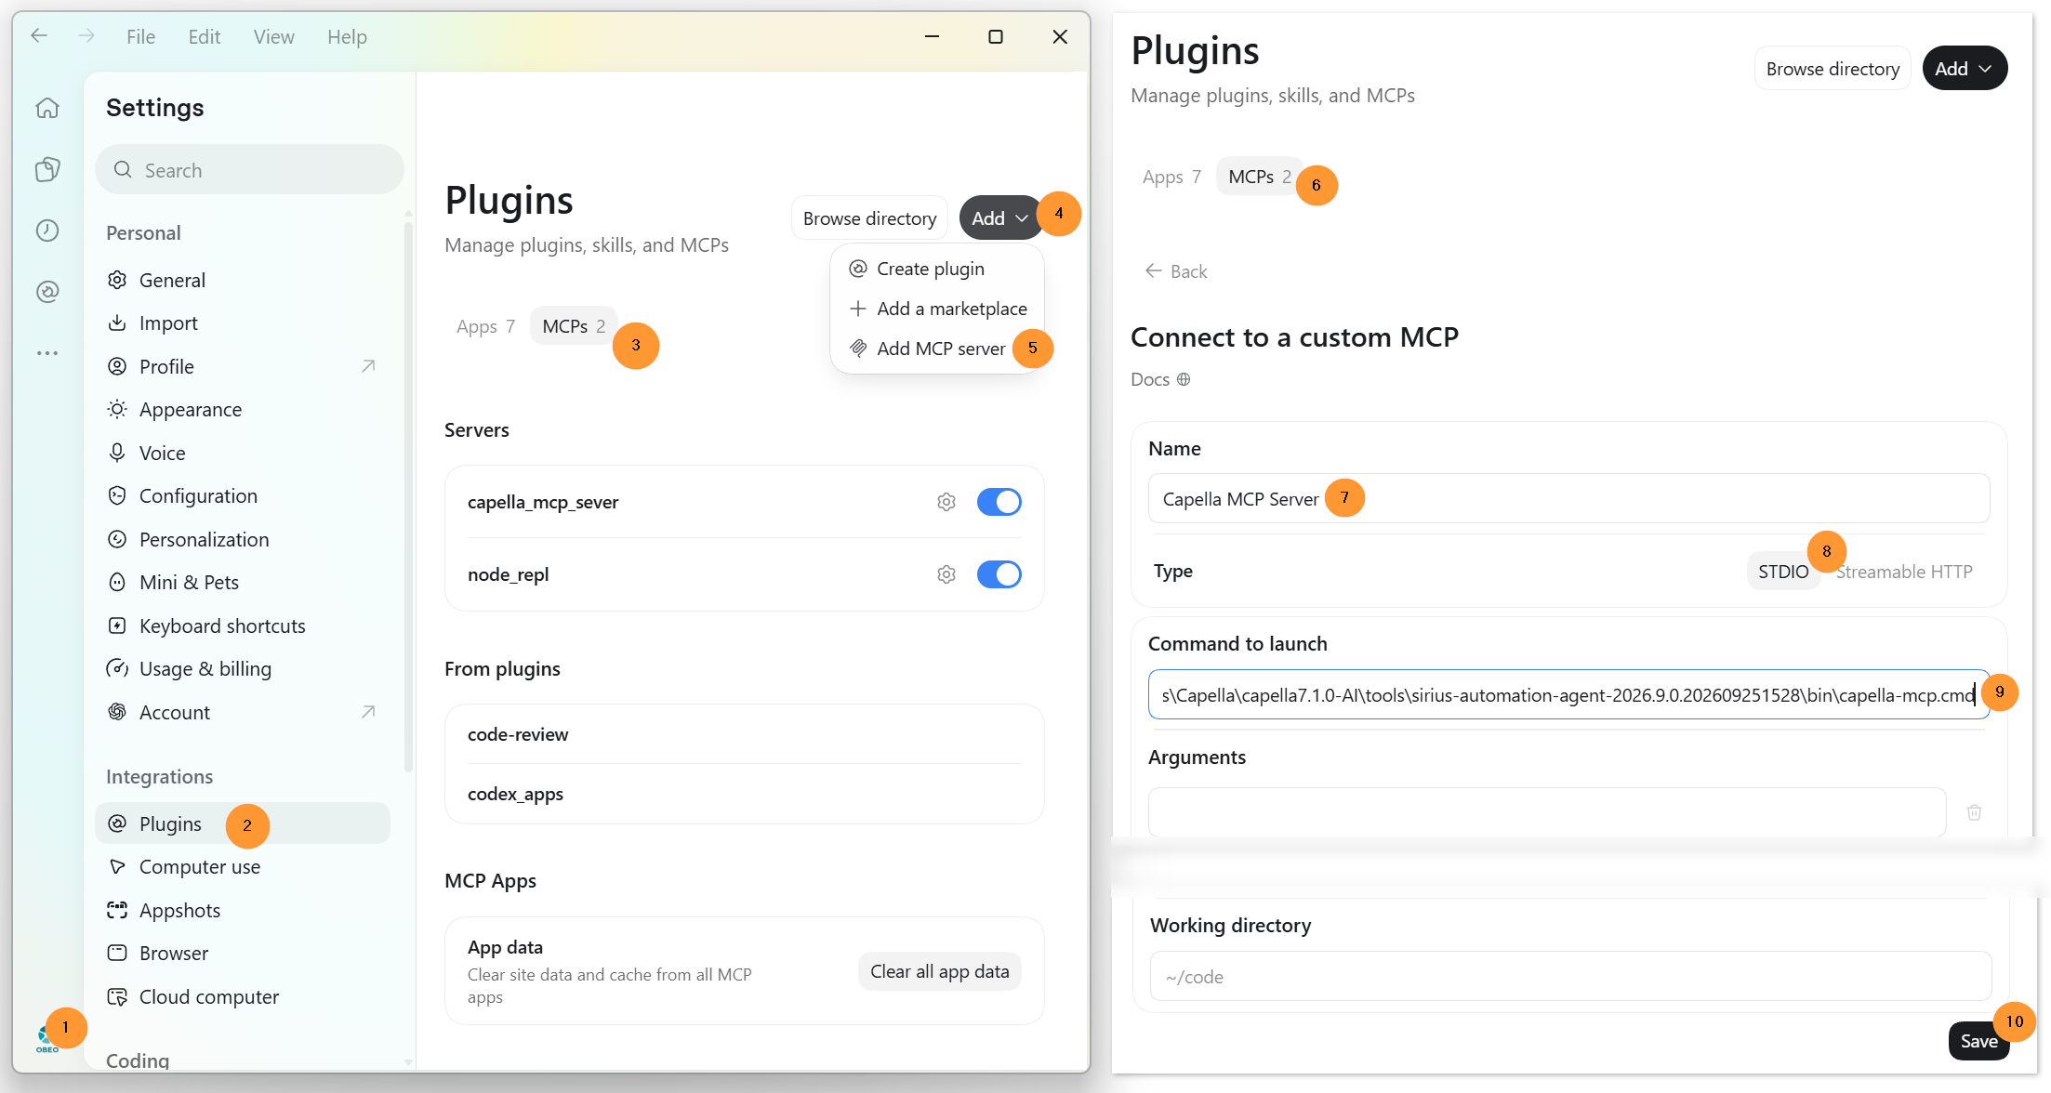
Task: Click Clear all app data button
Action: [939, 971]
